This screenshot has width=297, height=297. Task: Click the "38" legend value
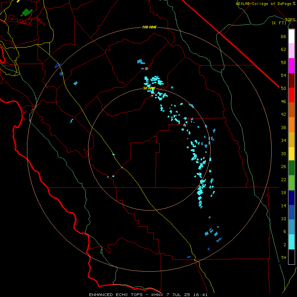click(283, 128)
